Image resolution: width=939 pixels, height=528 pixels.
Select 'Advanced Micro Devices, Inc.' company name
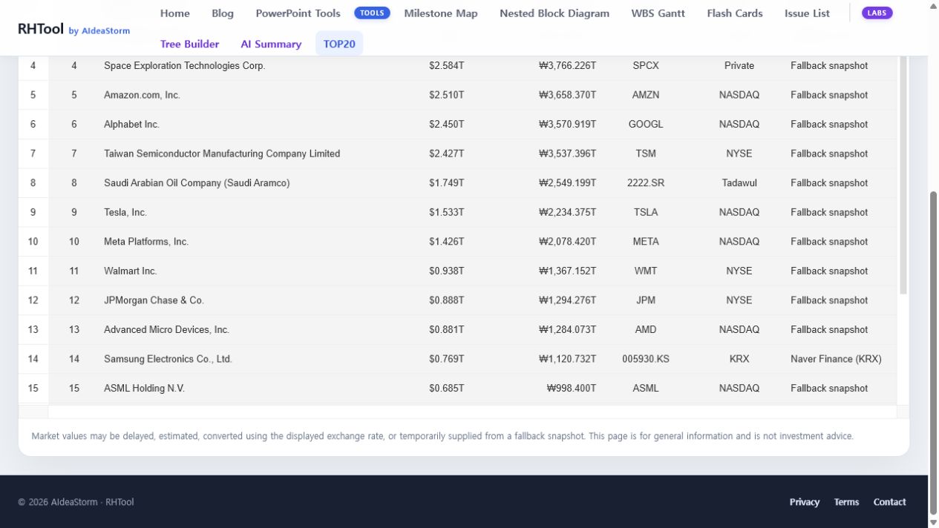point(166,329)
